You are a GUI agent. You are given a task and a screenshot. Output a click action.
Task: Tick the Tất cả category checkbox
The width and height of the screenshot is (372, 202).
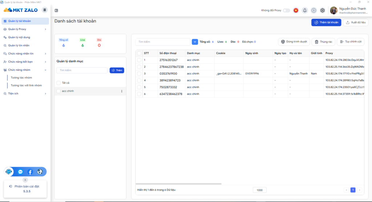[58, 83]
